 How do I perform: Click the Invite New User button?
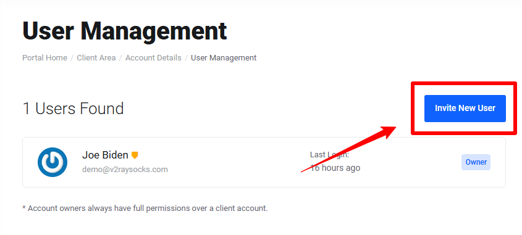465,109
